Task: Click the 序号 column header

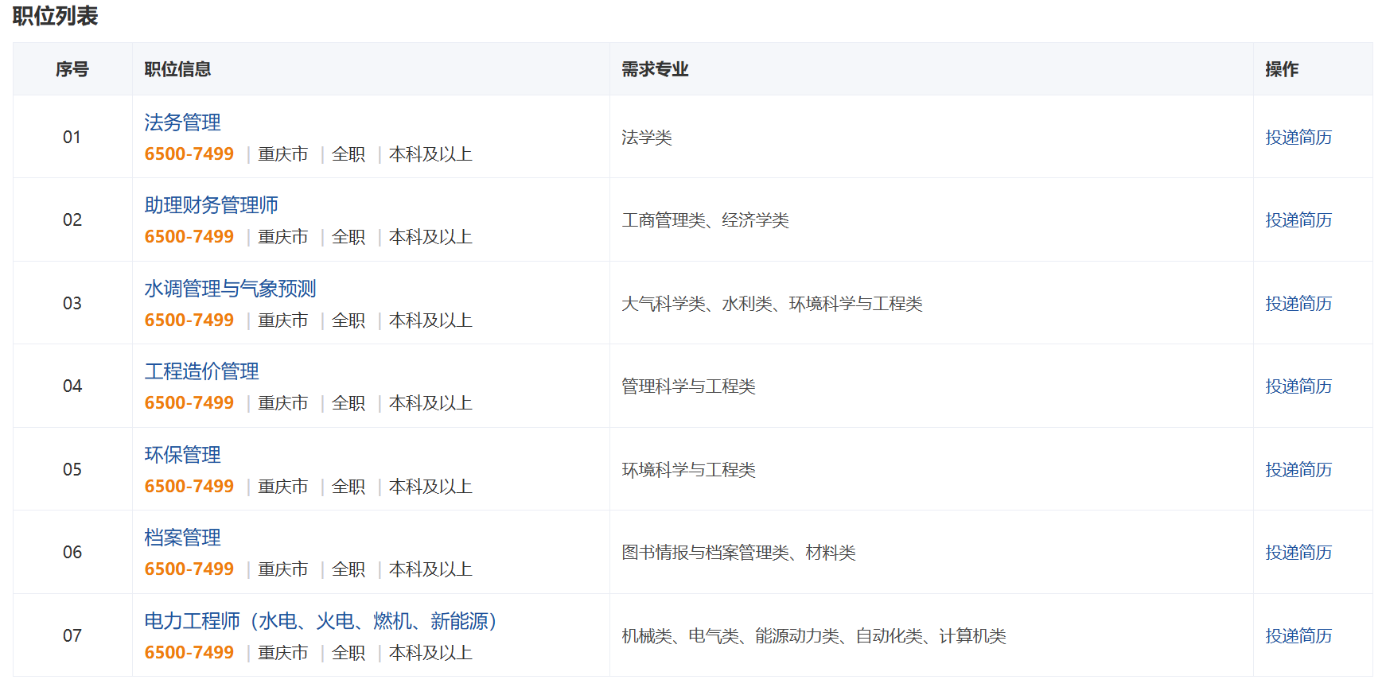Action: click(72, 70)
